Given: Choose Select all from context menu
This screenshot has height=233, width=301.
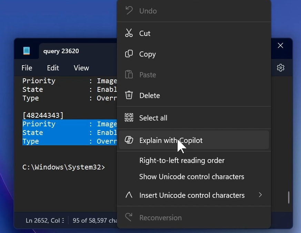Looking at the screenshot, I should coord(194,117).
